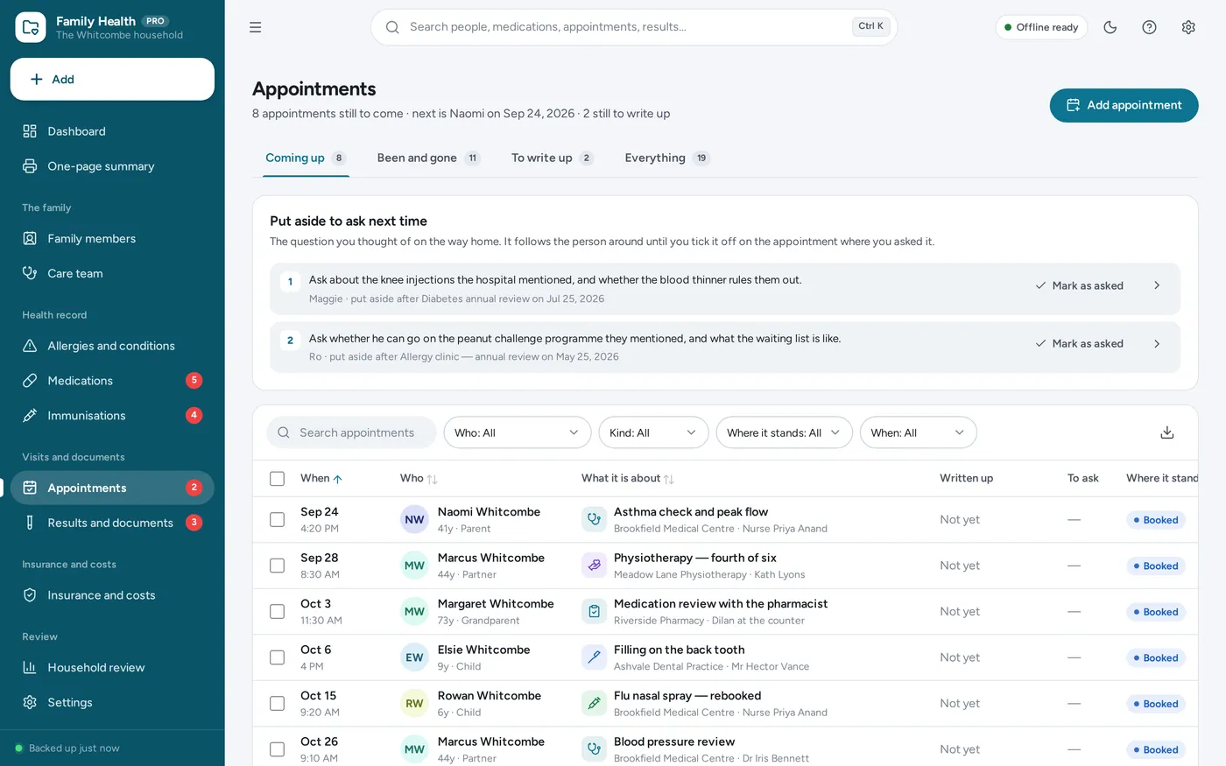Mark knee injections question as asked
The width and height of the screenshot is (1226, 766).
click(1080, 285)
